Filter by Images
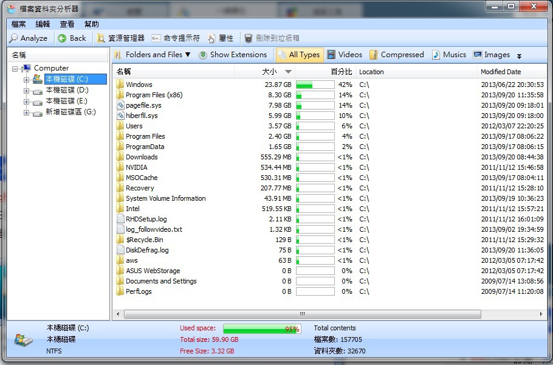 (x=492, y=55)
